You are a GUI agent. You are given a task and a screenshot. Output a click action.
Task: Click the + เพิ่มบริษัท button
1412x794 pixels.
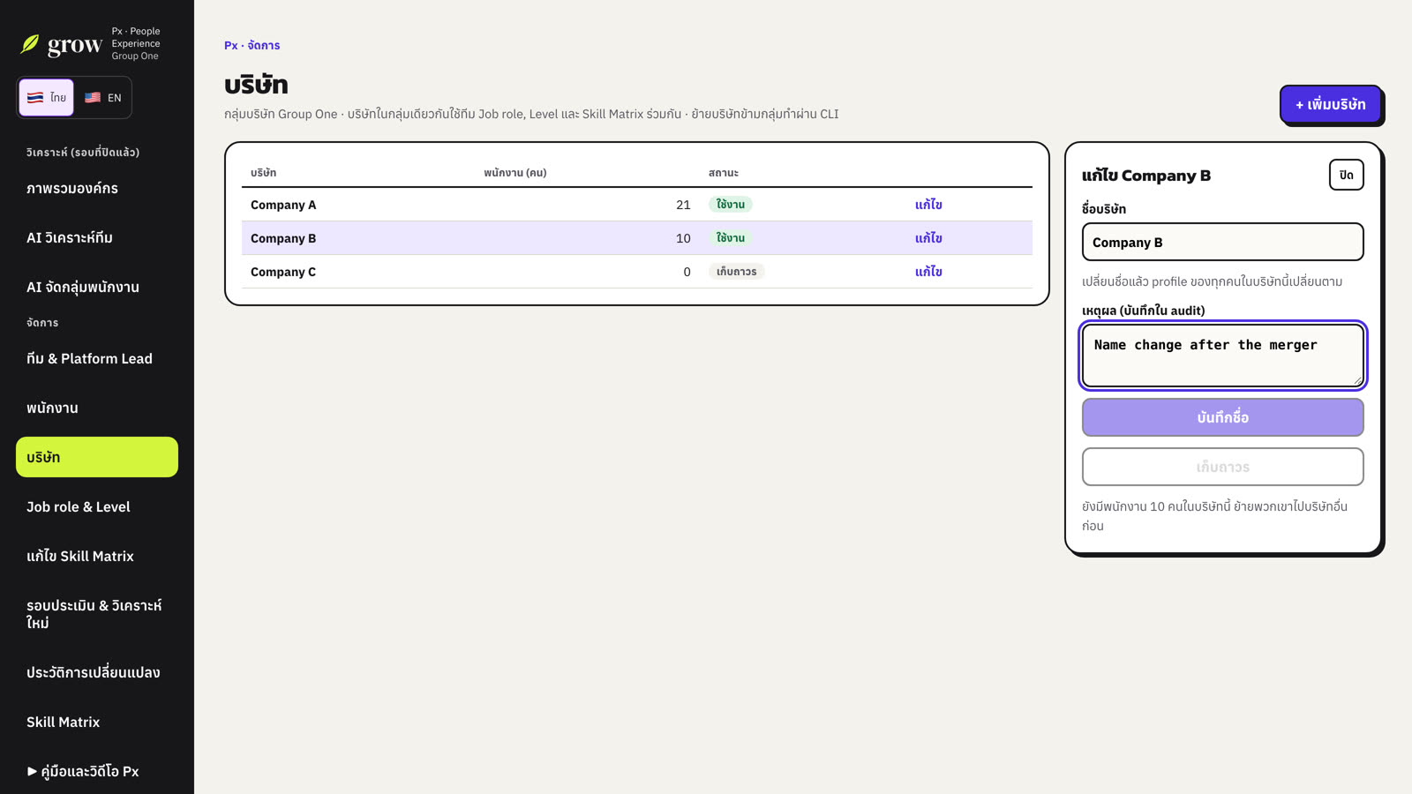point(1330,104)
